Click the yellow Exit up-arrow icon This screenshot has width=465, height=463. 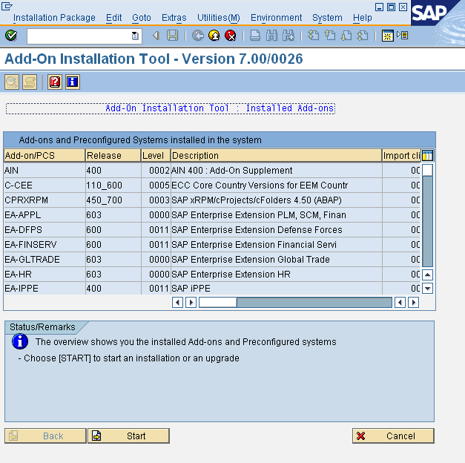[214, 36]
